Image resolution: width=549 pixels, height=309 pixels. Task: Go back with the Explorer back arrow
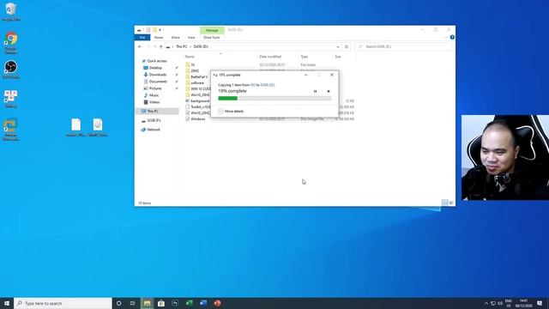click(140, 46)
